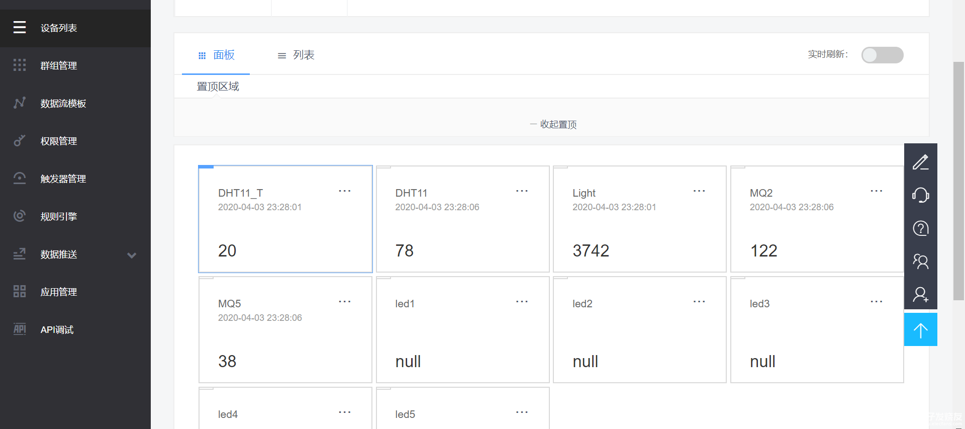Click the two-users community icon

click(x=920, y=261)
